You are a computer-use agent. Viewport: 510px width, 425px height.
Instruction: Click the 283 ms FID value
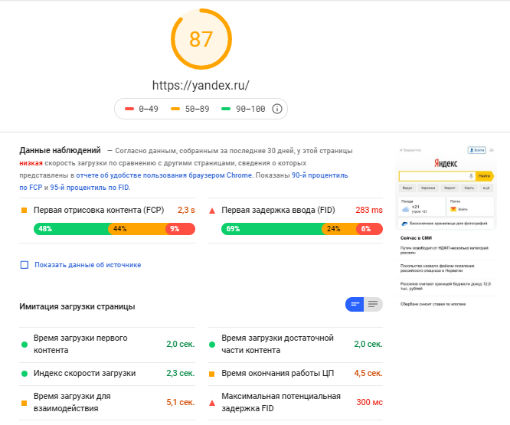click(x=369, y=210)
